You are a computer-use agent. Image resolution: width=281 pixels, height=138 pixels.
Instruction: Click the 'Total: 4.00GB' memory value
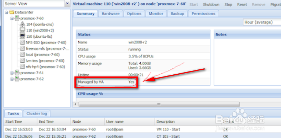[x=139, y=63]
